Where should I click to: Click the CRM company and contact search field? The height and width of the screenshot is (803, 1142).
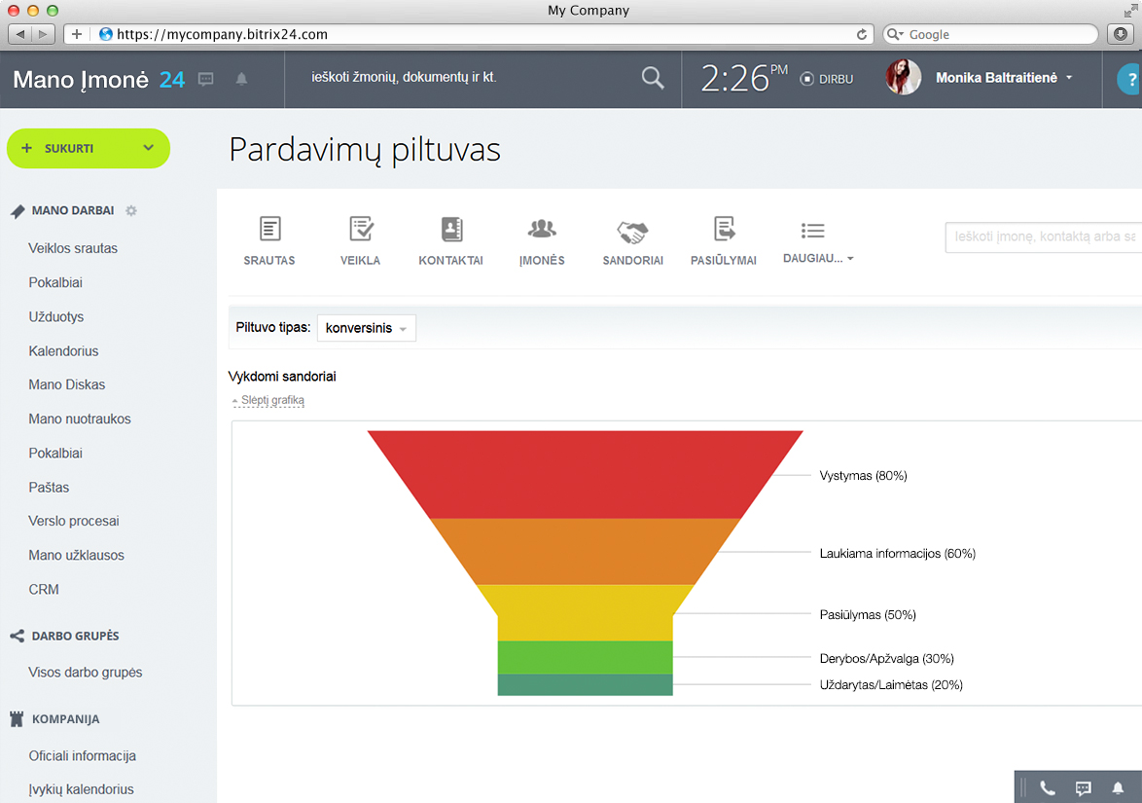point(1043,237)
